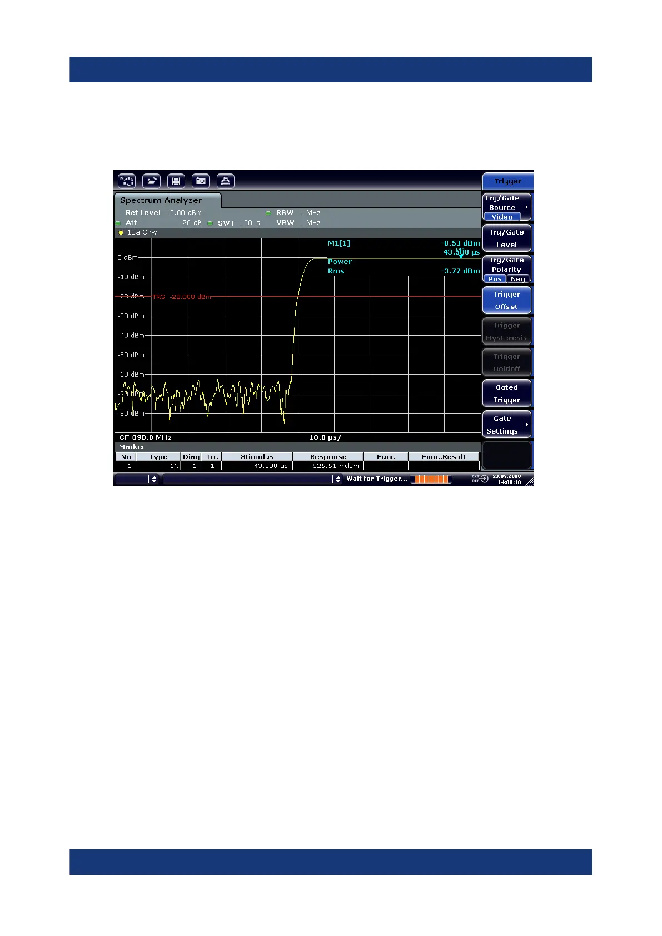Image resolution: width=662 pixels, height=936 pixels.
Task: Click the 43.500 µs stimulus cell
Action: [257, 466]
